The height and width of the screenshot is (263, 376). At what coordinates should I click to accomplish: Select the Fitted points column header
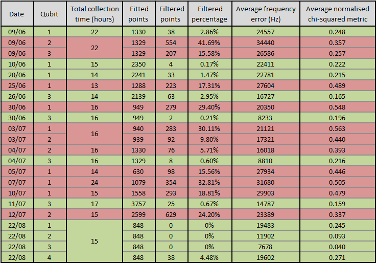click(x=138, y=14)
